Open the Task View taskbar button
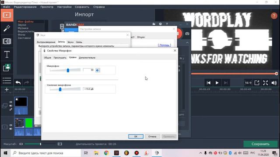 [x=86, y=153]
